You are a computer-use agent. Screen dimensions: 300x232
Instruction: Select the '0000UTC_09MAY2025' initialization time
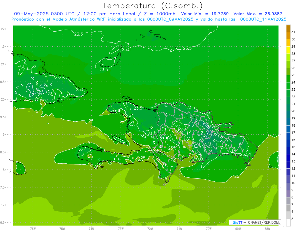coord(170,19)
